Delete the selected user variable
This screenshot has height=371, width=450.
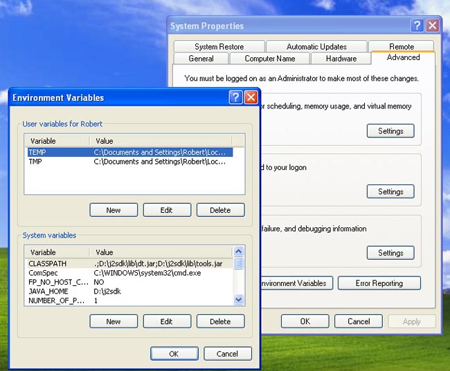pyautogui.click(x=220, y=210)
